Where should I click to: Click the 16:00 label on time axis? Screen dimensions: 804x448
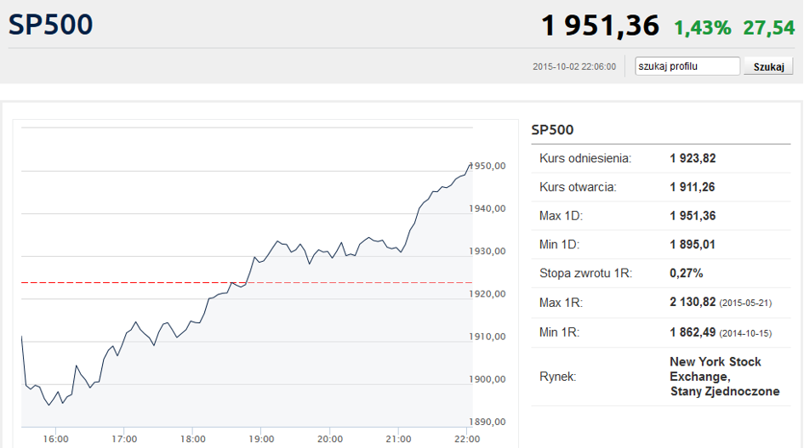(56, 439)
